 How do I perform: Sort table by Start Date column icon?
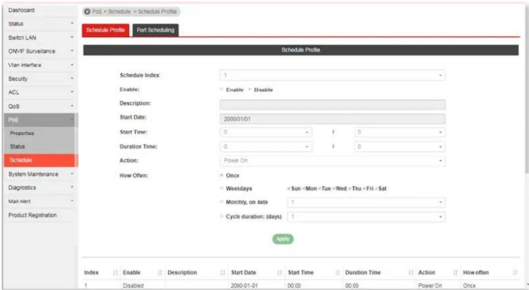[x=280, y=273]
